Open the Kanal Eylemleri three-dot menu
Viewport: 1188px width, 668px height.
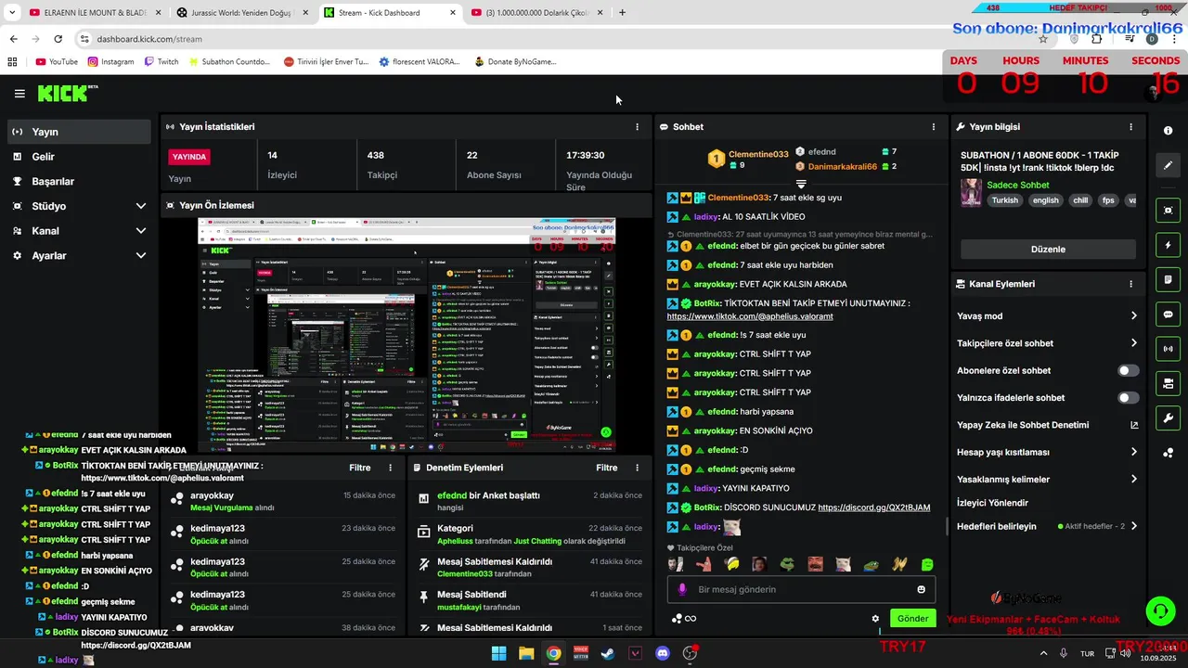point(1130,284)
